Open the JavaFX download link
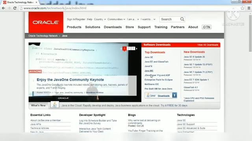Screen dimensions: 252x141 click(148, 66)
